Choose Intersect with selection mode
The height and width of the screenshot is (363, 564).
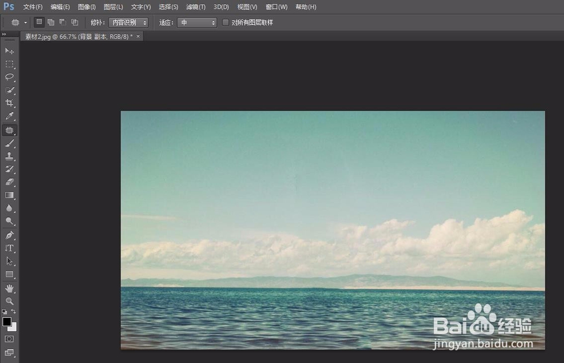(75, 23)
